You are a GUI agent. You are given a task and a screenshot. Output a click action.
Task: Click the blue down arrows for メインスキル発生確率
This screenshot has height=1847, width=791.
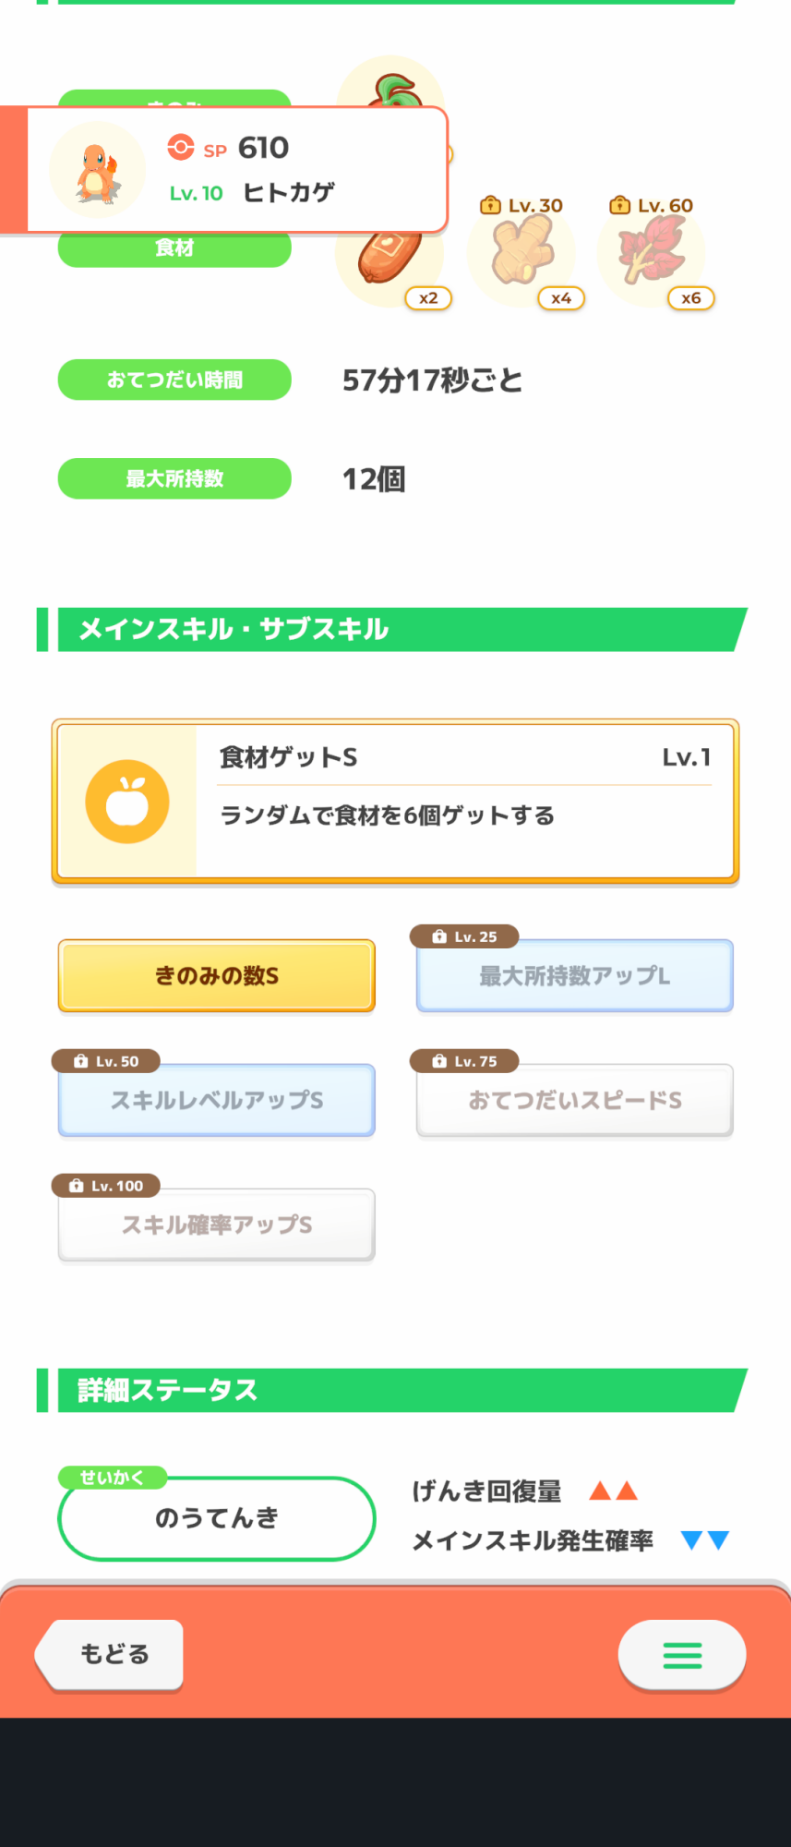(x=705, y=1539)
